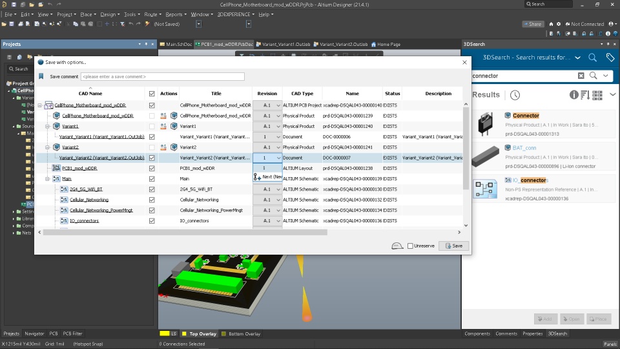Click the dialog's horizontal scrollbar
The image size is (620, 349).
coord(185,232)
